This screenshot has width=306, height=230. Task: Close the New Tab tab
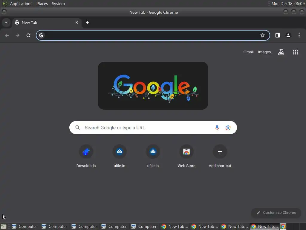coord(77,22)
